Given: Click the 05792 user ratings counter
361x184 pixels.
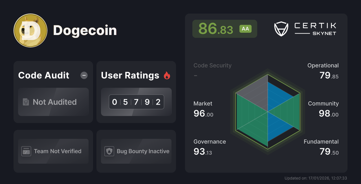Looking at the screenshot, I should click(136, 102).
